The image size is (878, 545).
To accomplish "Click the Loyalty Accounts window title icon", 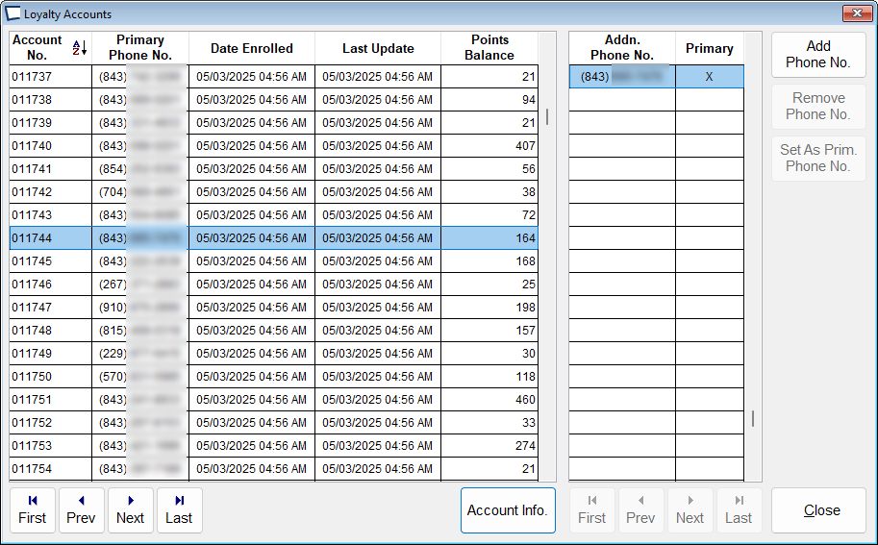I will 13,13.
